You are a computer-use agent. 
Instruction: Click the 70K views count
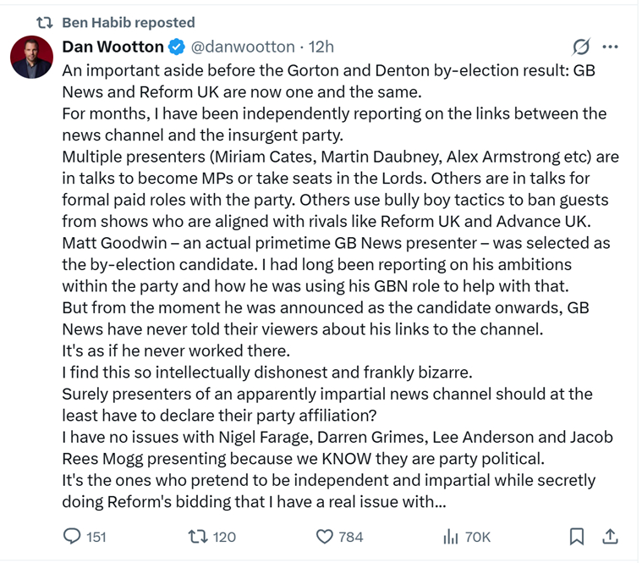click(478, 537)
